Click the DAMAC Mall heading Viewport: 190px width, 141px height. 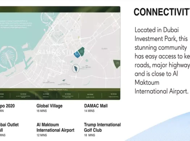(96, 106)
